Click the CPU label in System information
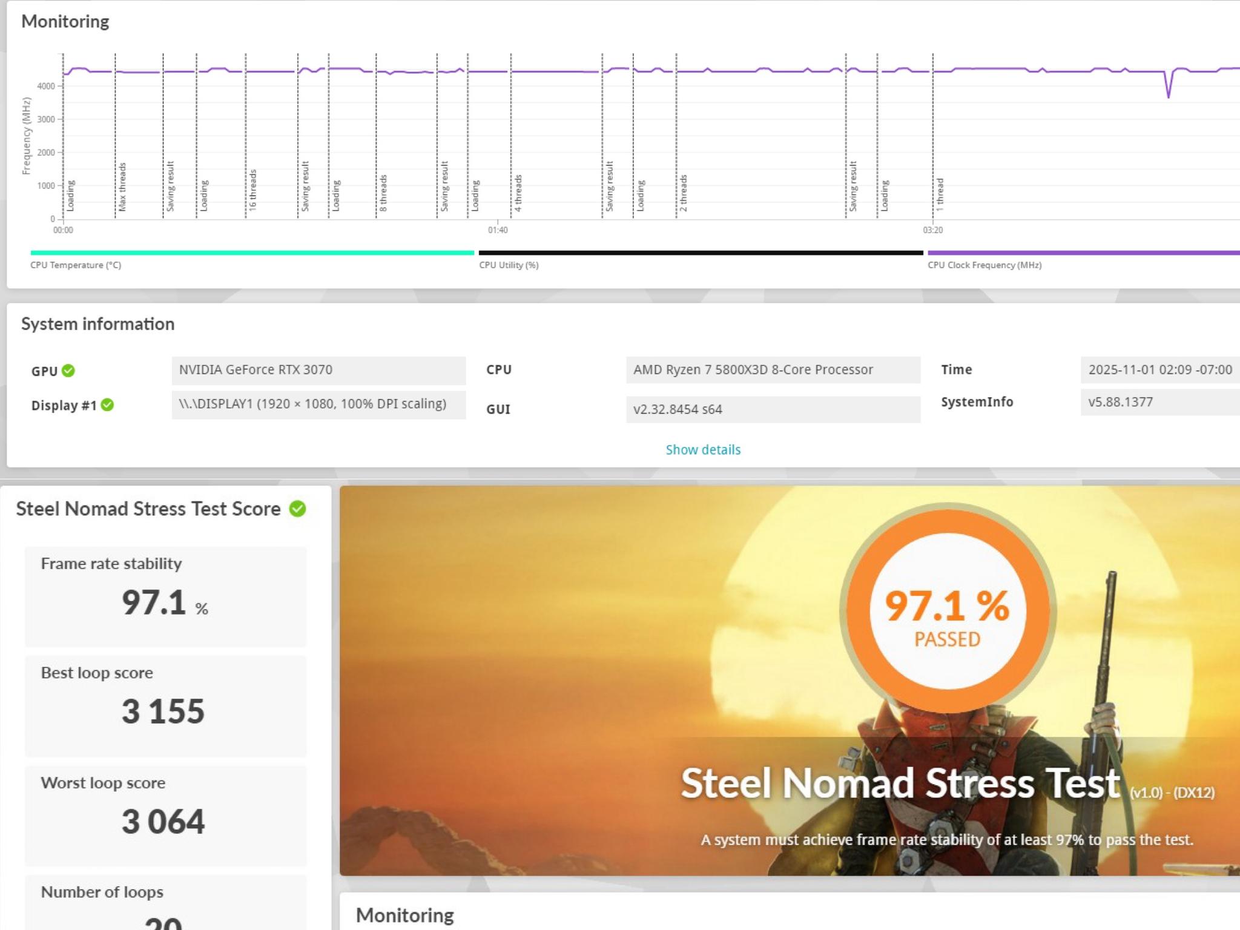 (499, 370)
